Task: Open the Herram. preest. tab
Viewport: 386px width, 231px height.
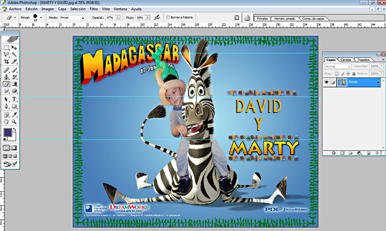Action: 285,18
